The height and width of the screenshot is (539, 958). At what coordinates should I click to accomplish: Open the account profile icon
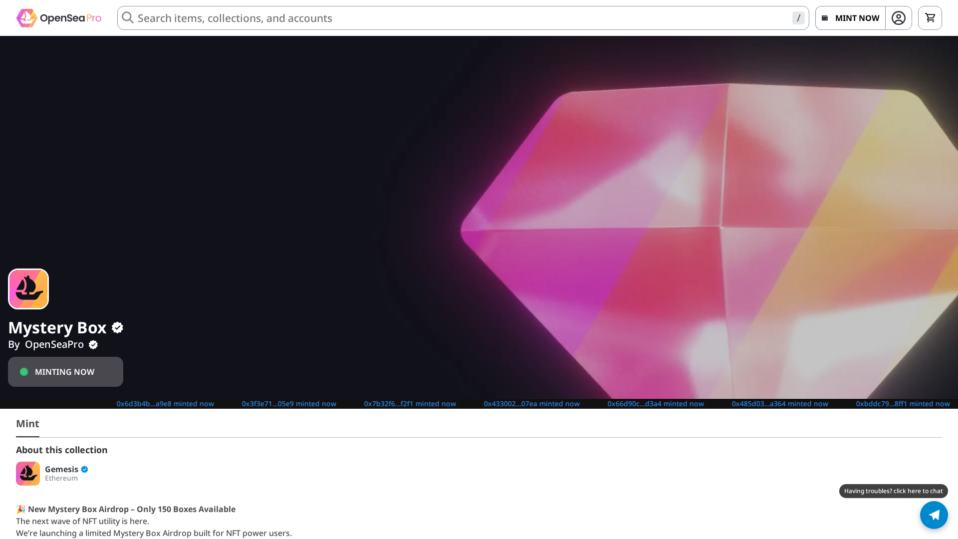pos(899,18)
